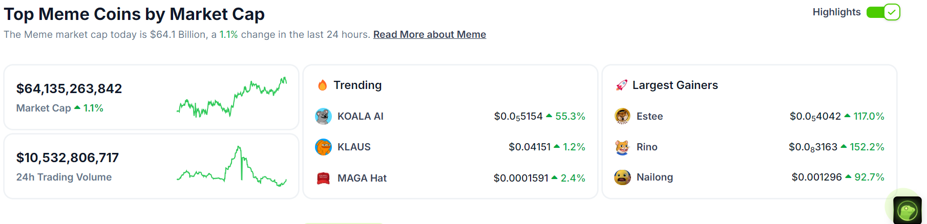
Task: Select the MAGA Hat coin name
Action: pos(362,178)
